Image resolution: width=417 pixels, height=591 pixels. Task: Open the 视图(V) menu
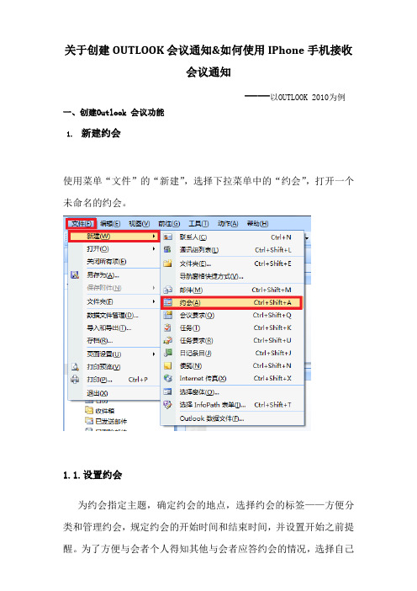(140, 223)
